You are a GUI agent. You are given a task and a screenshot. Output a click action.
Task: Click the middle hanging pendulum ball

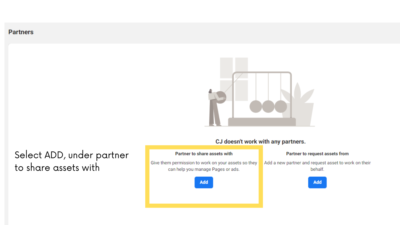tap(268, 107)
